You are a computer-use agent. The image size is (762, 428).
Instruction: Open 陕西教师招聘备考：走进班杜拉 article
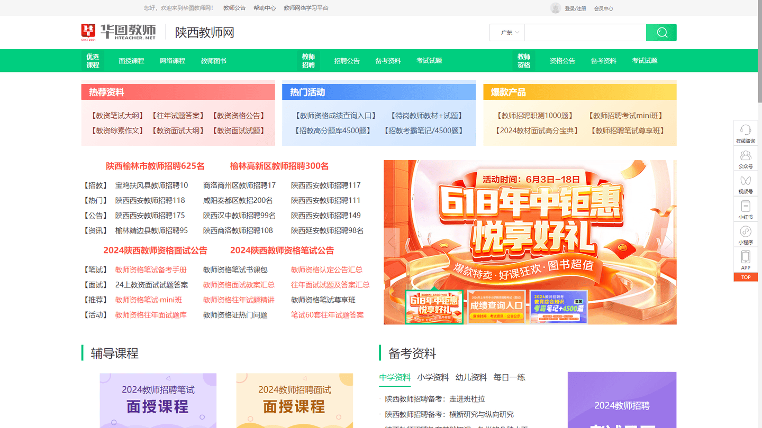tap(435, 399)
